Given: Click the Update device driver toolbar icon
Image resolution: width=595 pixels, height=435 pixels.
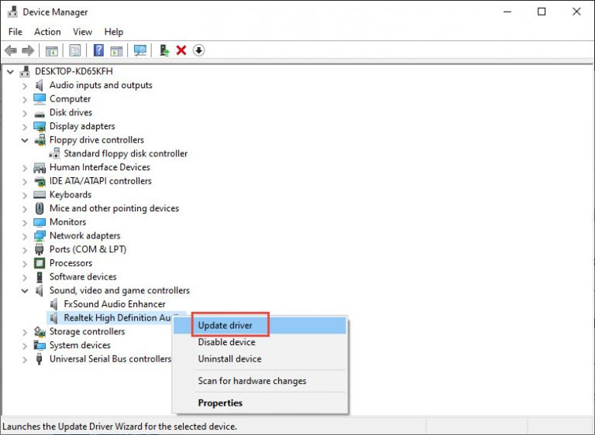Looking at the screenshot, I should click(164, 50).
